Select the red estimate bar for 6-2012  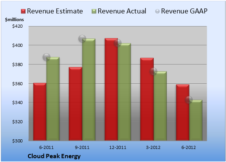click(x=183, y=112)
